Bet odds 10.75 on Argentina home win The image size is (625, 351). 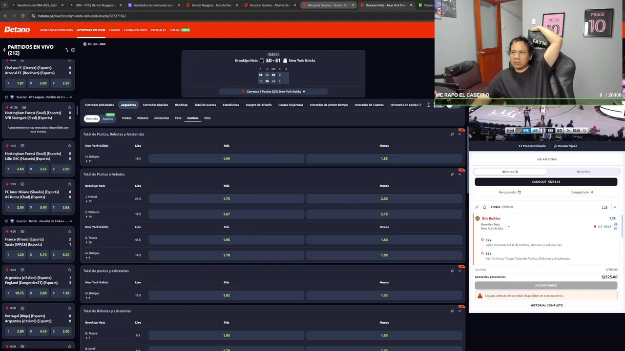point(16,293)
